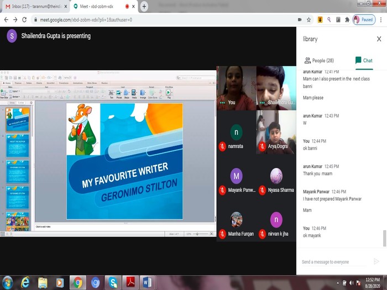387x290 pixels.
Task: Open the yellow download extension icon
Action: 320,20
